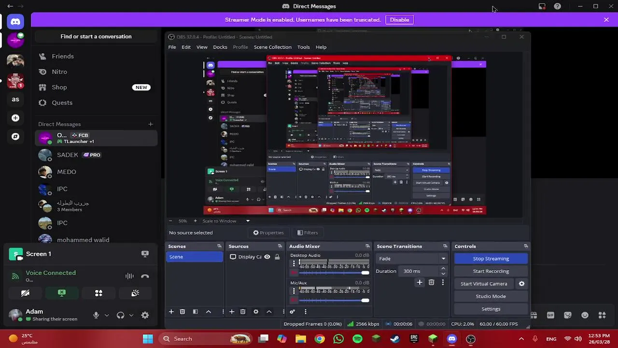The height and width of the screenshot is (348, 618).
Task: Open the OBS Scene Collection menu
Action: click(273, 47)
